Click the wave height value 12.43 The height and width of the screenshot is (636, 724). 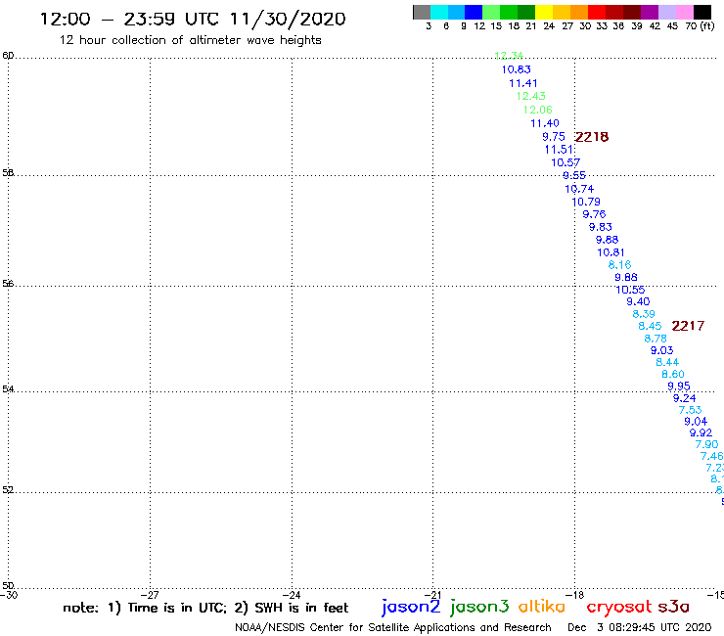coord(530,96)
